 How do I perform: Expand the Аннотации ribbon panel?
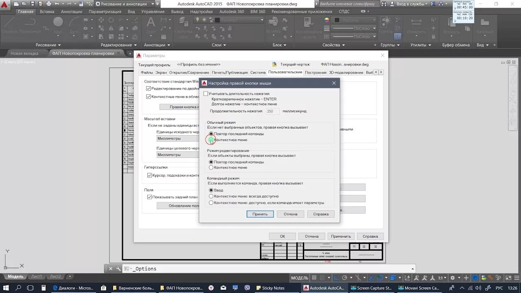[x=157, y=45]
